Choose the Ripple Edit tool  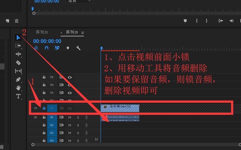click(x=18, y=54)
